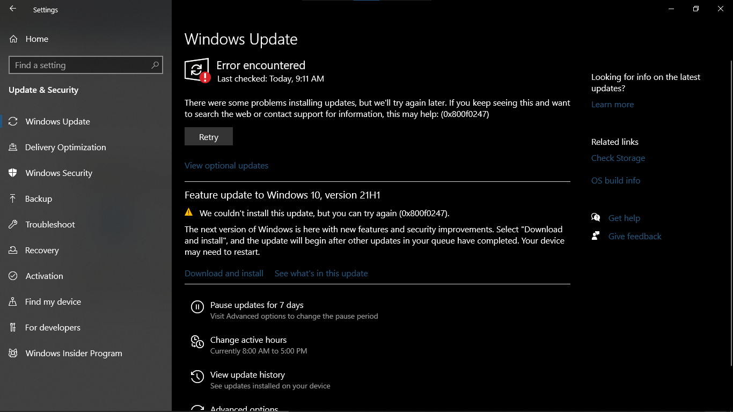The height and width of the screenshot is (412, 733).
Task: Click the Troubleshoot wrench icon
Action: (13, 224)
